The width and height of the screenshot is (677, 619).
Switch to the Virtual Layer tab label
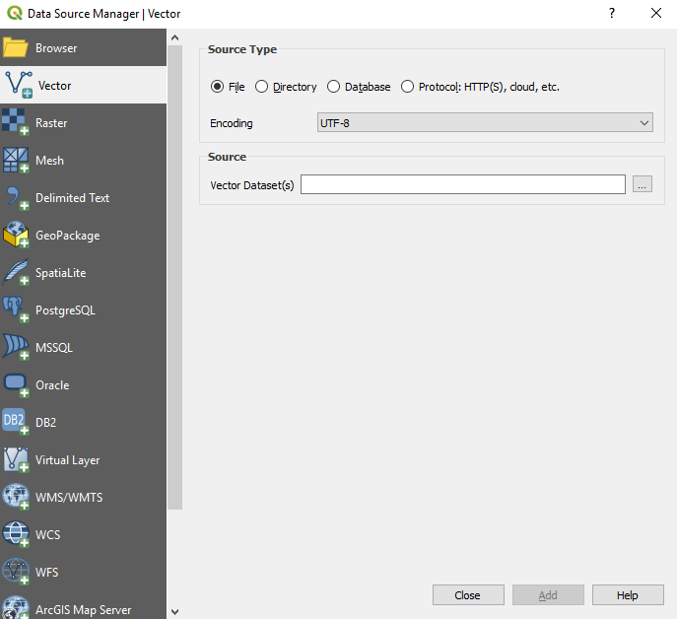[x=67, y=460]
